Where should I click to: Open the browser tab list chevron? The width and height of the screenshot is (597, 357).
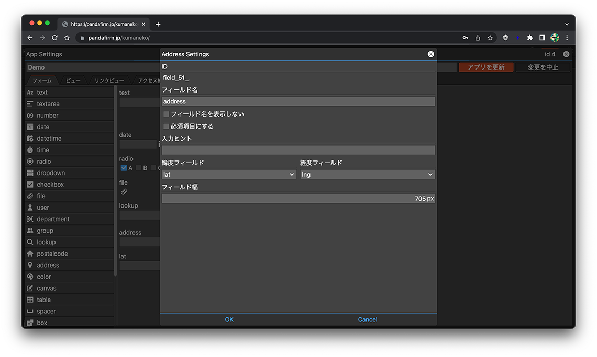[x=567, y=24]
